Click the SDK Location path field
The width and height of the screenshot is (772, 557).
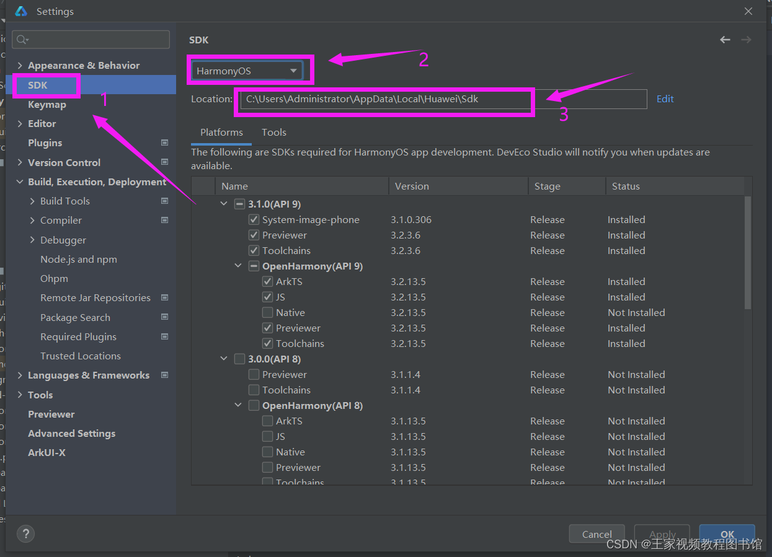pyautogui.click(x=443, y=99)
